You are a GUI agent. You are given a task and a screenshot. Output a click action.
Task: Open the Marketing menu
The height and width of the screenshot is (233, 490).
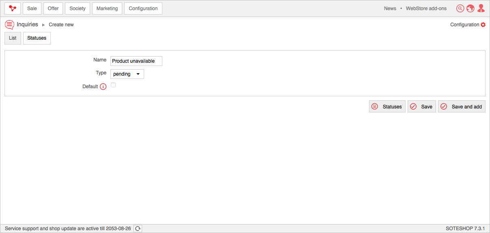(x=107, y=8)
